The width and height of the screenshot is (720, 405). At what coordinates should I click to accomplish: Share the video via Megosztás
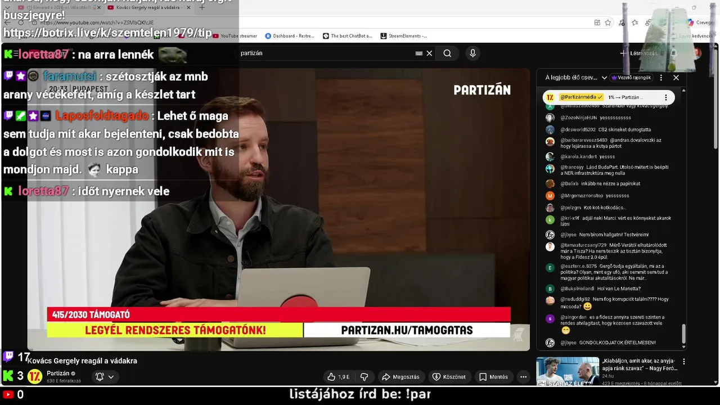tap(400, 377)
